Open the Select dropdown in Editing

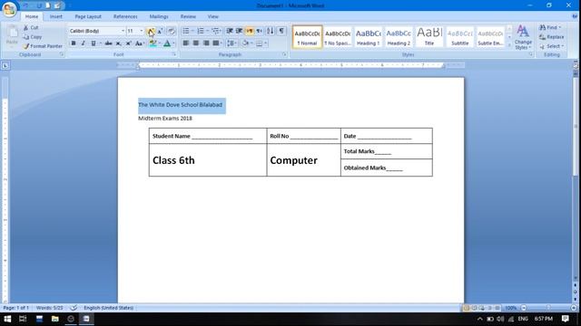click(x=552, y=46)
